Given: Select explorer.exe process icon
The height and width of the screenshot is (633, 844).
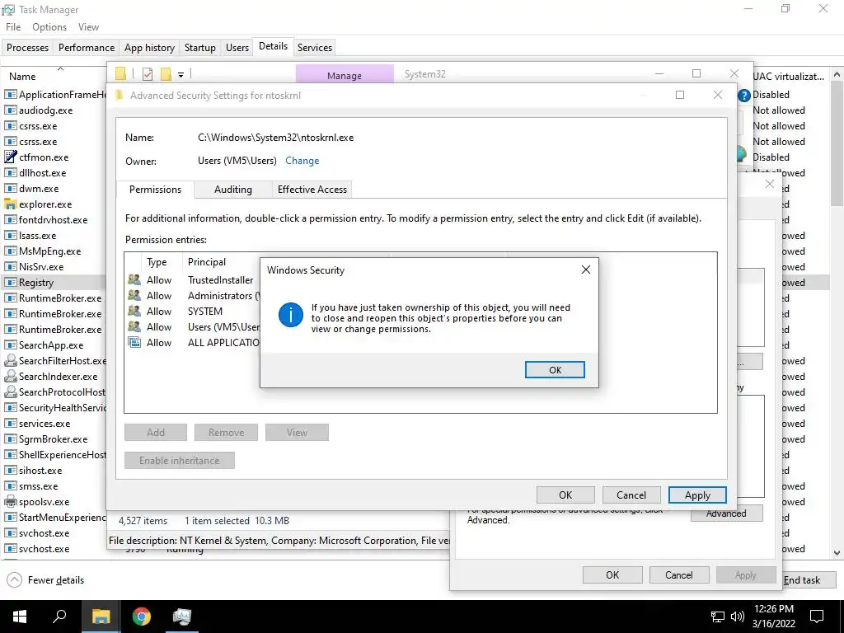Looking at the screenshot, I should click(10, 204).
